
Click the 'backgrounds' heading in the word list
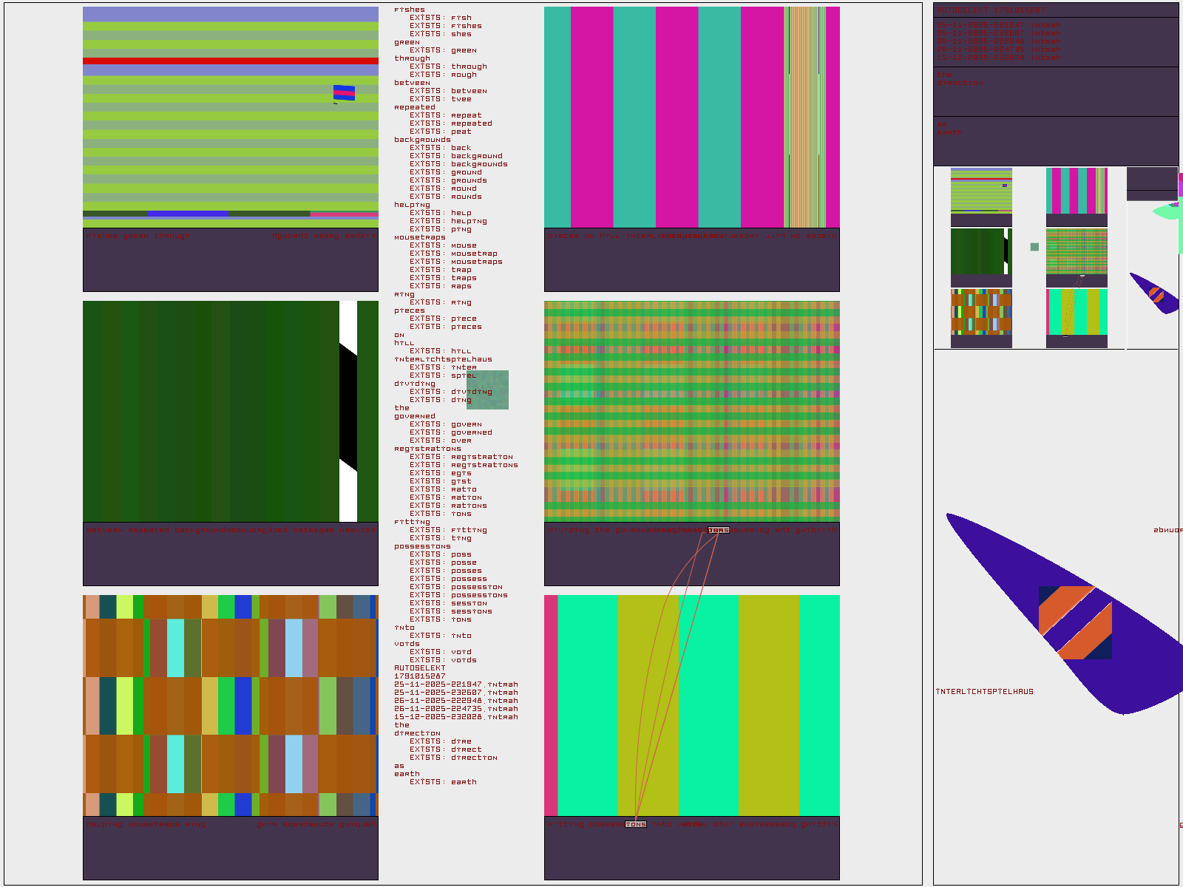pos(422,140)
